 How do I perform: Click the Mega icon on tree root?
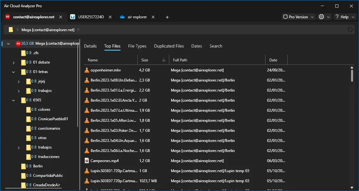point(18,43)
